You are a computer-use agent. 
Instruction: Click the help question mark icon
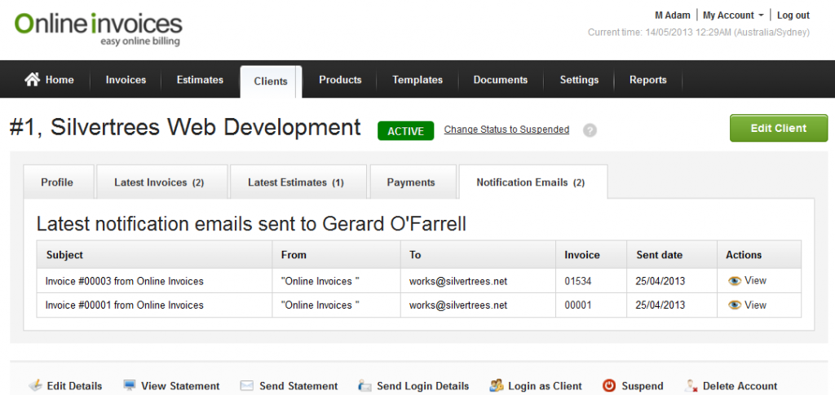pyautogui.click(x=590, y=130)
